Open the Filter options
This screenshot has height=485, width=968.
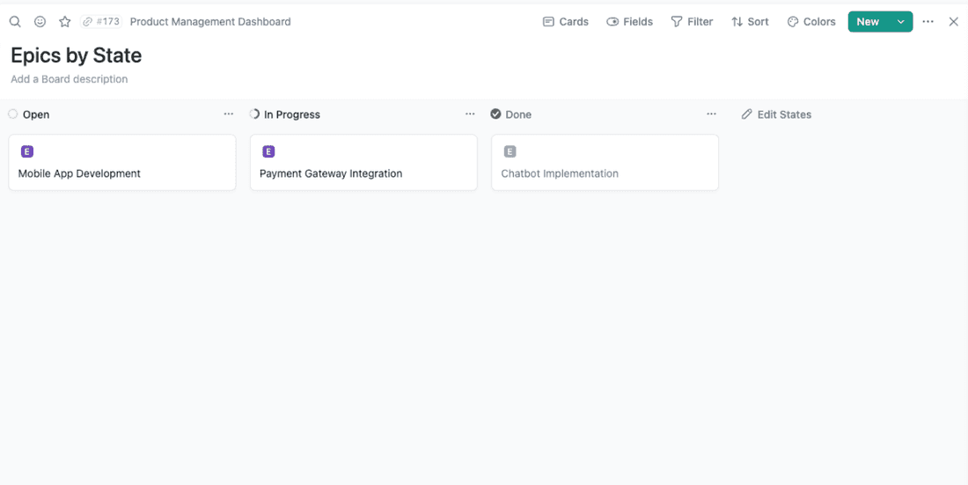click(x=692, y=22)
